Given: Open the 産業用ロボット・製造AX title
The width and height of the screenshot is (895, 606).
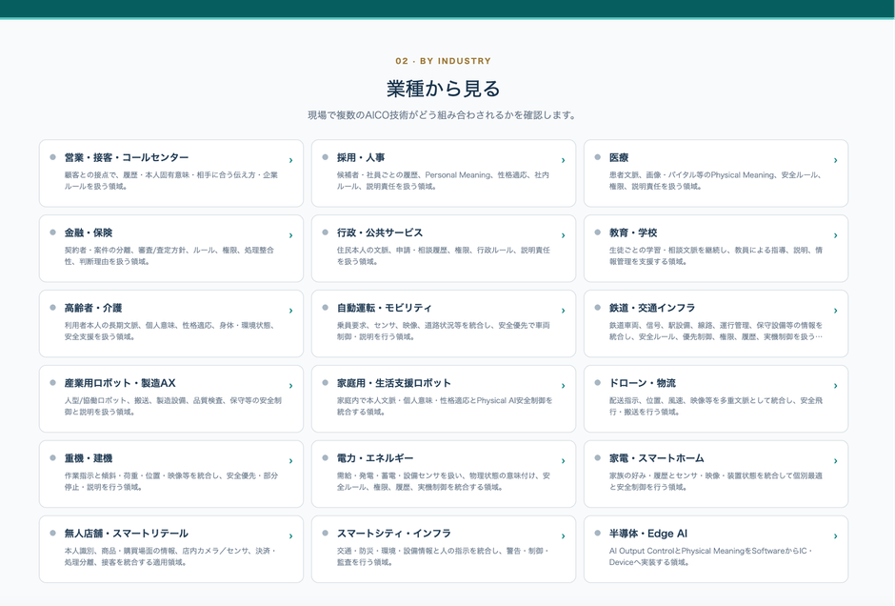Looking at the screenshot, I should pyautogui.click(x=120, y=383).
